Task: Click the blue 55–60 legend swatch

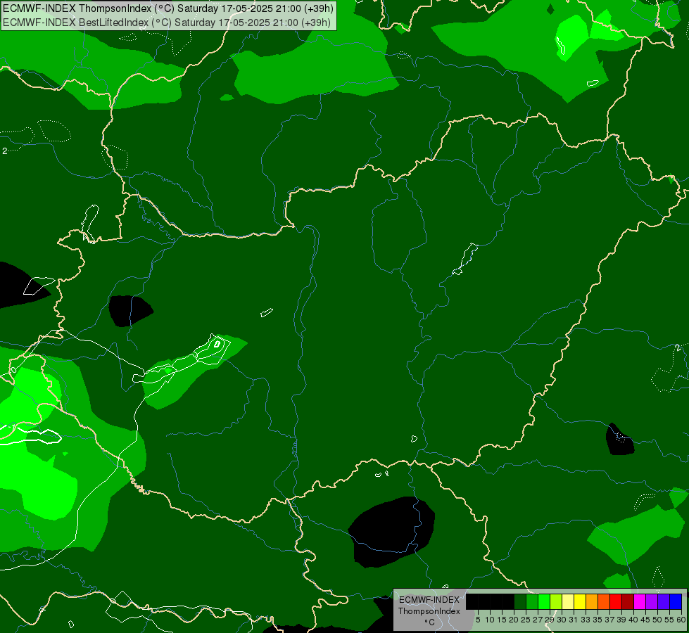Action: [676, 602]
